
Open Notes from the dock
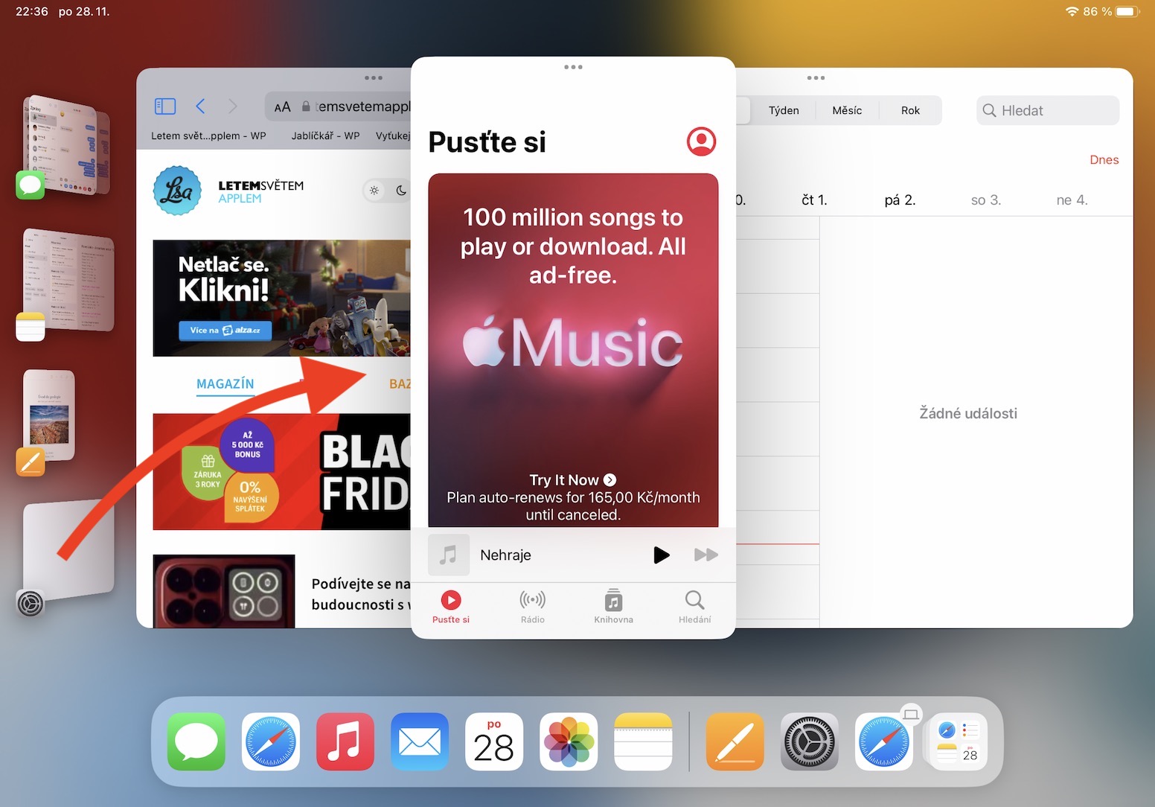pyautogui.click(x=643, y=741)
